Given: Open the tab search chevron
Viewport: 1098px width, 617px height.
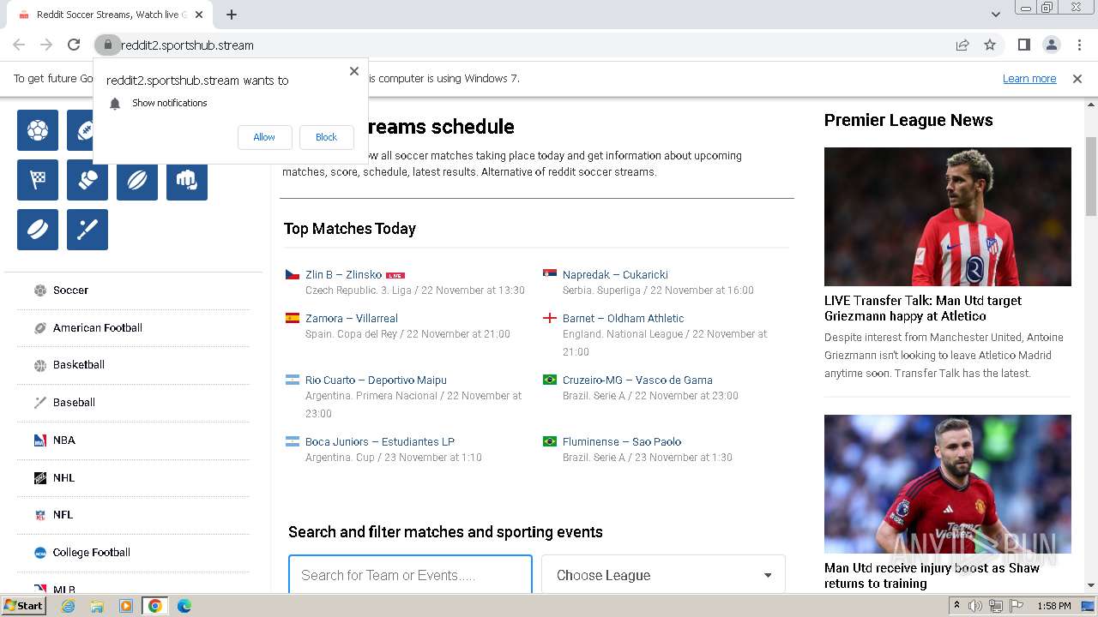Looking at the screenshot, I should click(x=995, y=15).
